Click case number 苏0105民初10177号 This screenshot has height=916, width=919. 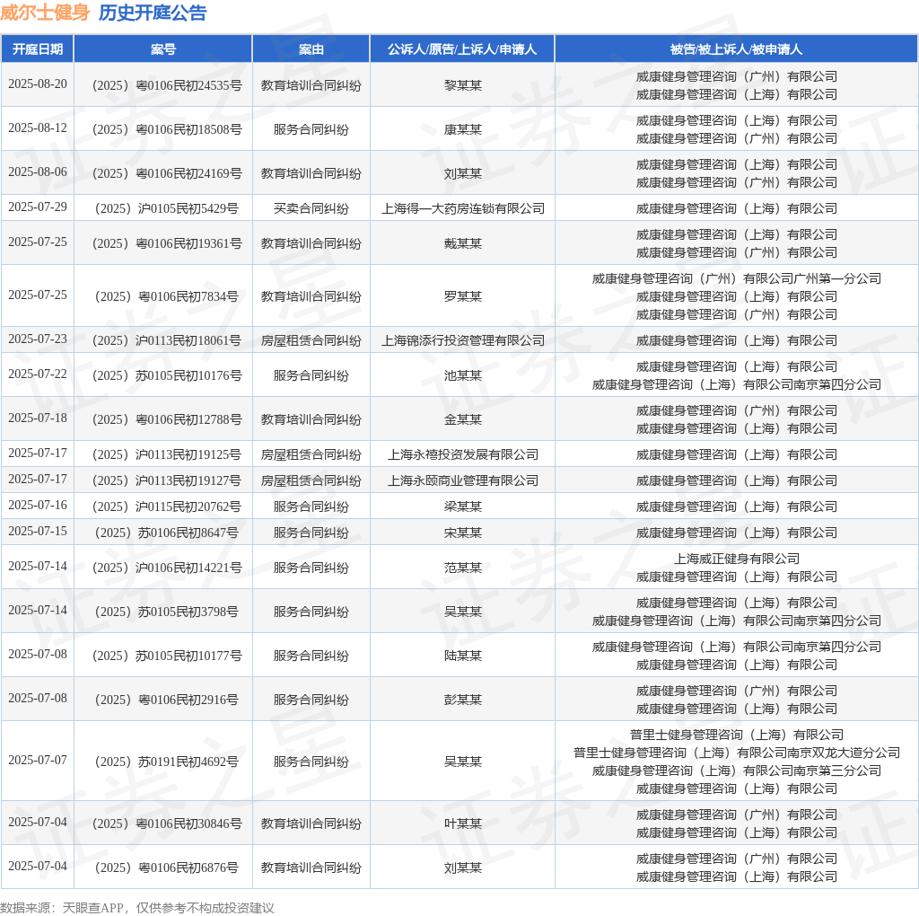[x=167, y=656]
